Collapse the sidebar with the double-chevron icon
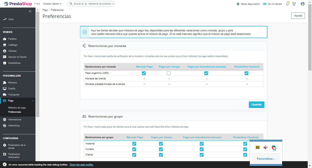 click(30, 11)
